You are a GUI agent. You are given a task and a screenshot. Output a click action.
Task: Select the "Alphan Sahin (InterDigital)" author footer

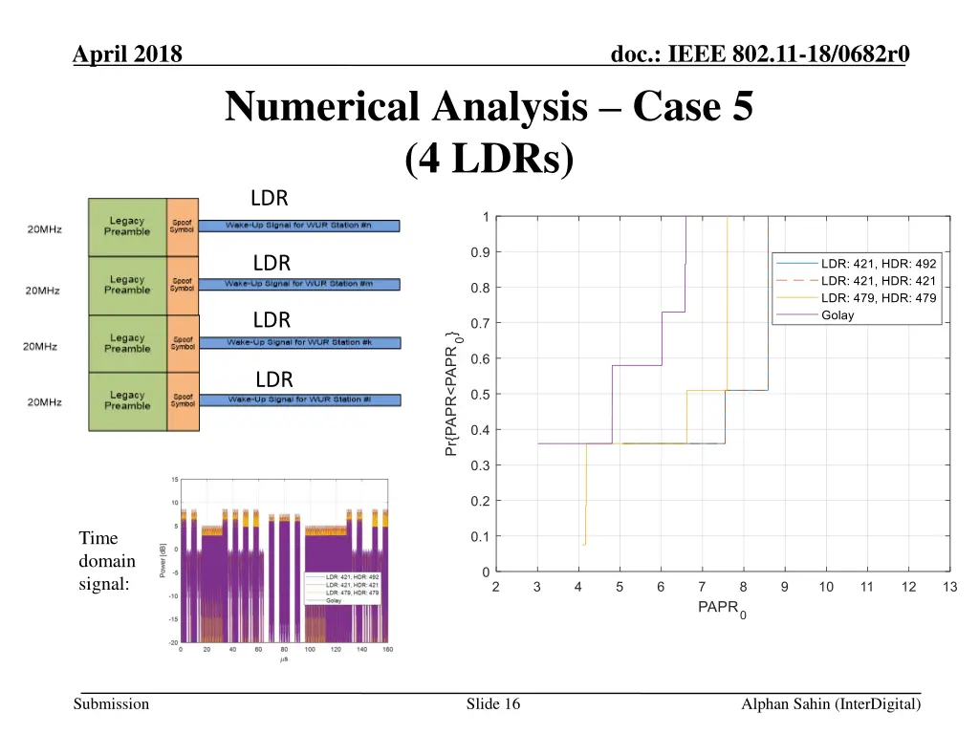(831, 704)
